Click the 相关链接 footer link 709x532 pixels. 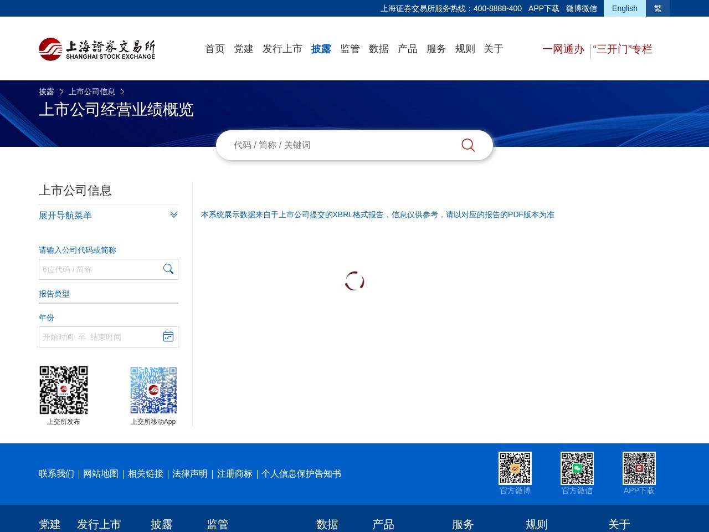coord(146,474)
